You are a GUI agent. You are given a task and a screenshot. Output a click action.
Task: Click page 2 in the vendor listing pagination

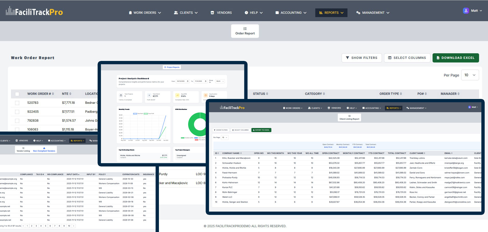point(32,226)
